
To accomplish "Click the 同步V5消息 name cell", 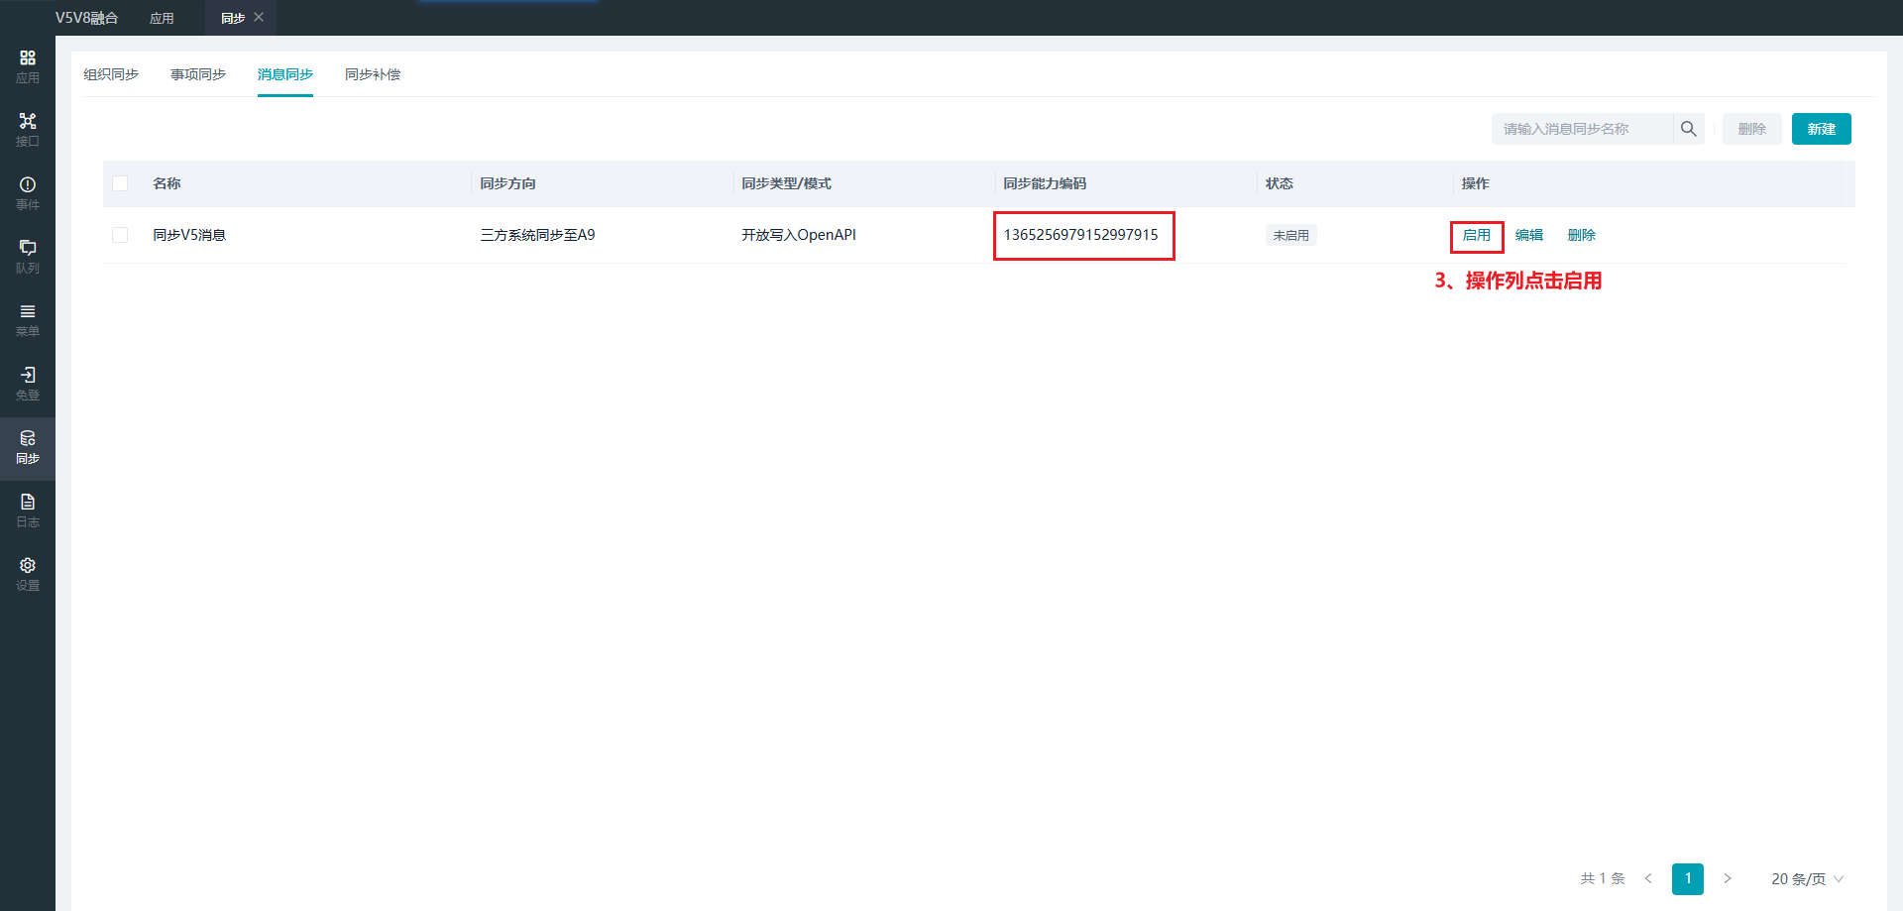I will pos(189,235).
